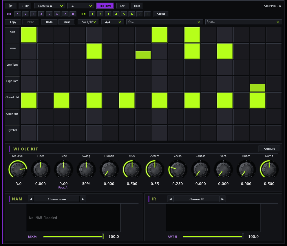Viewport: 287px width, 246px height.
Task: Click the Filter knob
Action: tap(41, 169)
